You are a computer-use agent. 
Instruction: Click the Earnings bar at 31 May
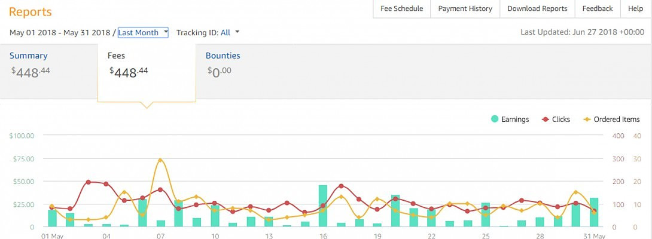pyautogui.click(x=594, y=212)
